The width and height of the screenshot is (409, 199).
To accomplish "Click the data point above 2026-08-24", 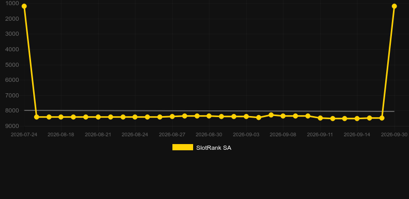I will click(x=135, y=117).
